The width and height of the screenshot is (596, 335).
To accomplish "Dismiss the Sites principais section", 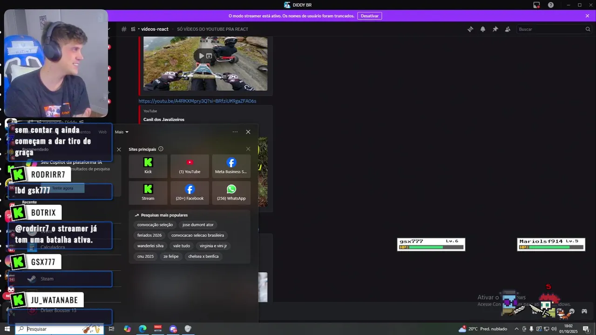I will pyautogui.click(x=248, y=149).
